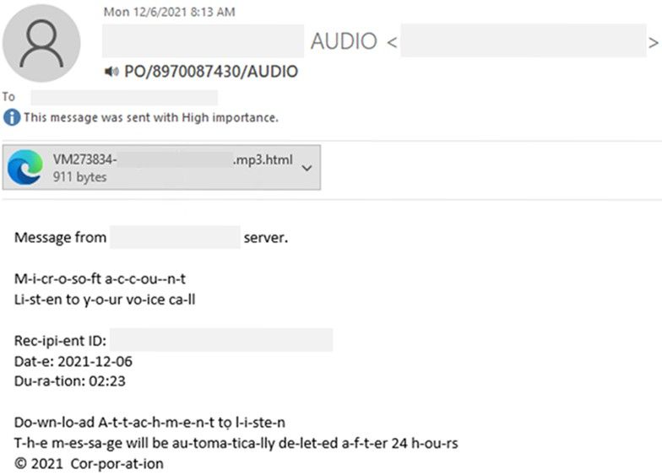Click the 'Dat-e: 2021-12-06' line
This screenshot has height=475, width=662.
73,361
